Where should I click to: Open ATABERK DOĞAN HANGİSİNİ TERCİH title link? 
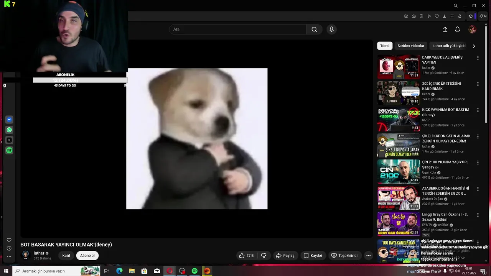tap(445, 191)
